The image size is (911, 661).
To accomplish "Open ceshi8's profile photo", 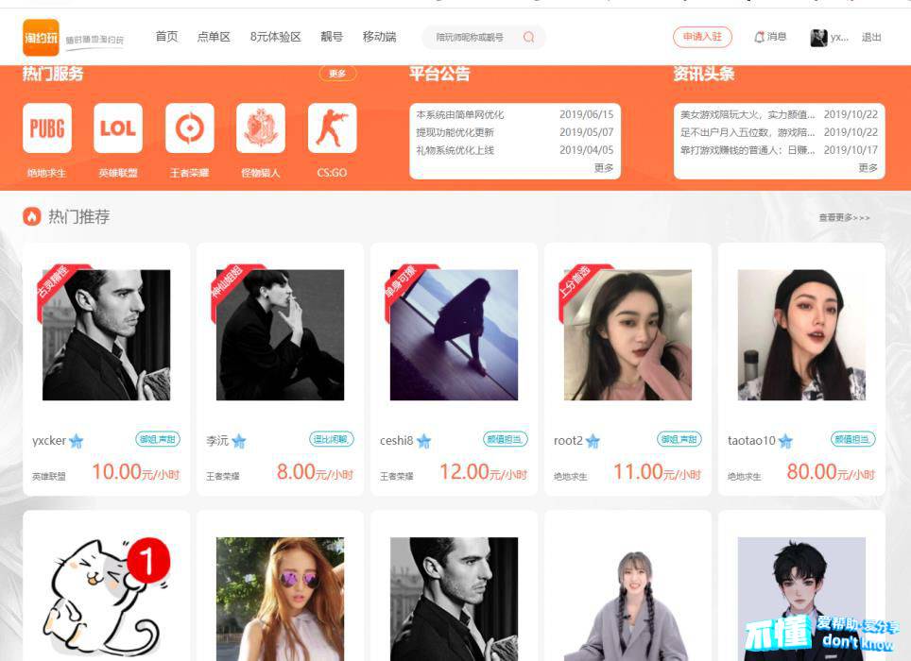I will tap(454, 335).
